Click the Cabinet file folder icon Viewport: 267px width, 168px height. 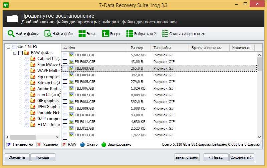tap(33, 59)
